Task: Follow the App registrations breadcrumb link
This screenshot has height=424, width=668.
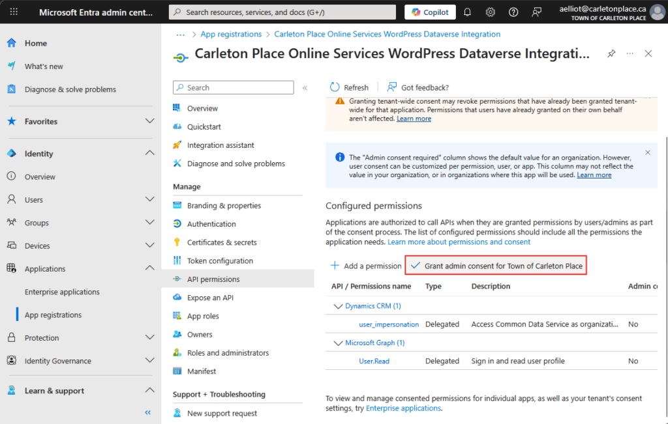Action: coord(231,34)
